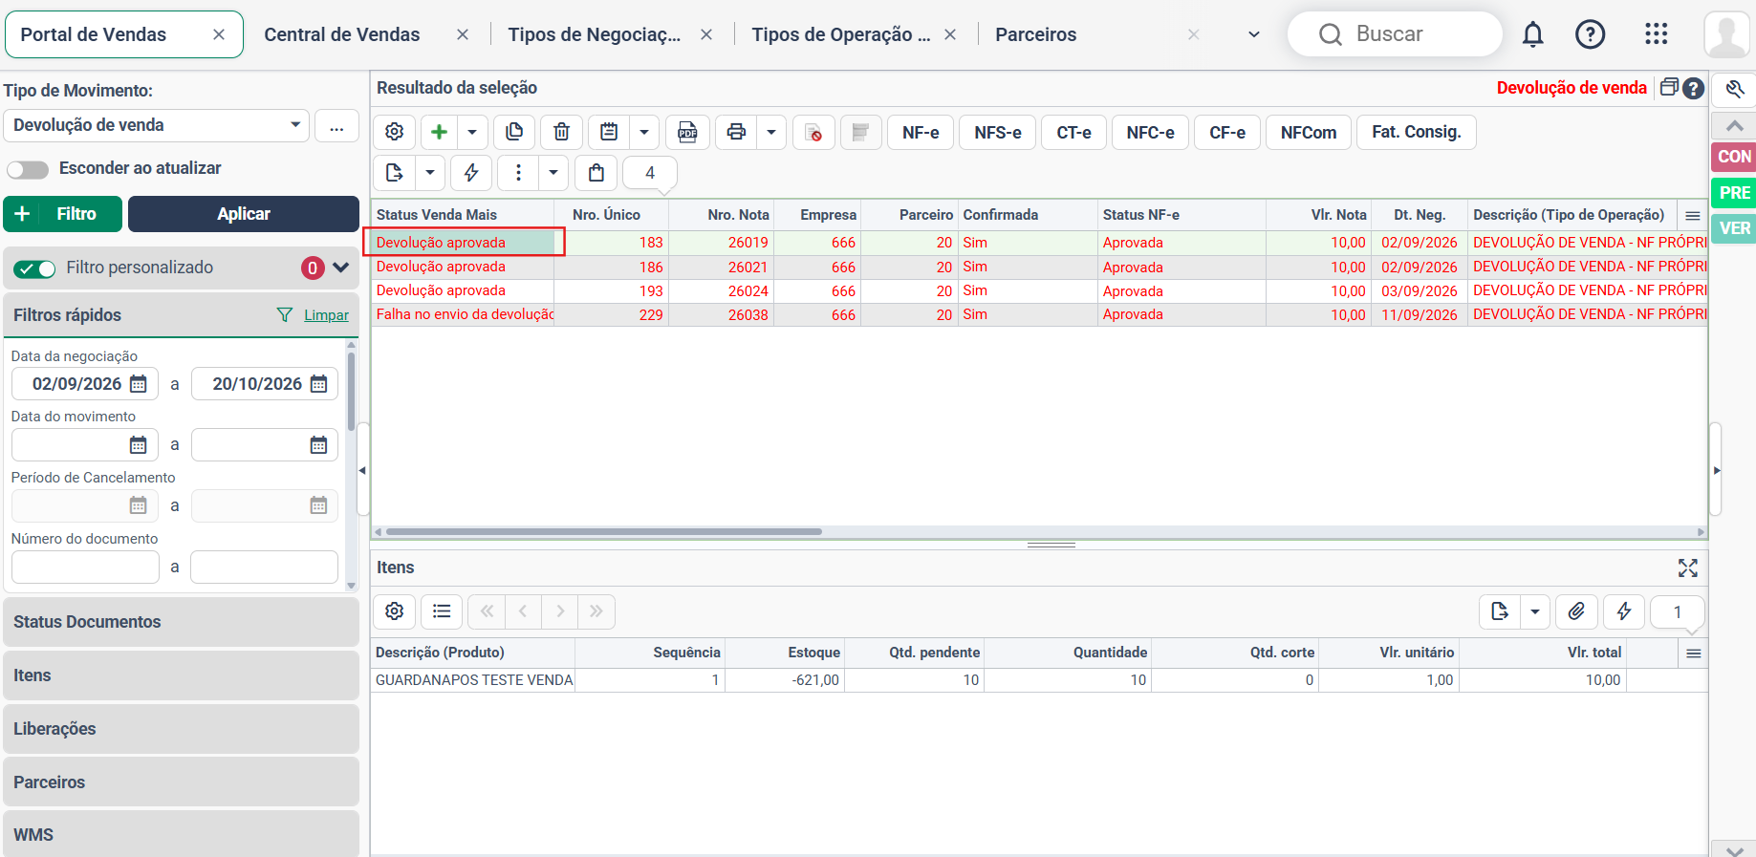This screenshot has height=857, width=1756.
Task: Open dropdown arrow beside notepad icon
Action: (644, 132)
